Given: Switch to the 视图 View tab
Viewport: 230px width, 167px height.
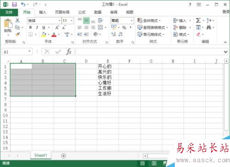Looking at the screenshot, I should [x=130, y=12].
